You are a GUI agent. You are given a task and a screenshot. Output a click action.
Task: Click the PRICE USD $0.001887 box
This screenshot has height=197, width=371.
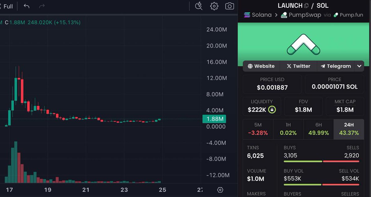272,84
